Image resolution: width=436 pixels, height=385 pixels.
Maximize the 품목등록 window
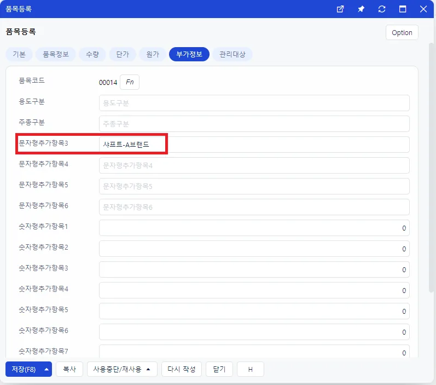(403, 9)
